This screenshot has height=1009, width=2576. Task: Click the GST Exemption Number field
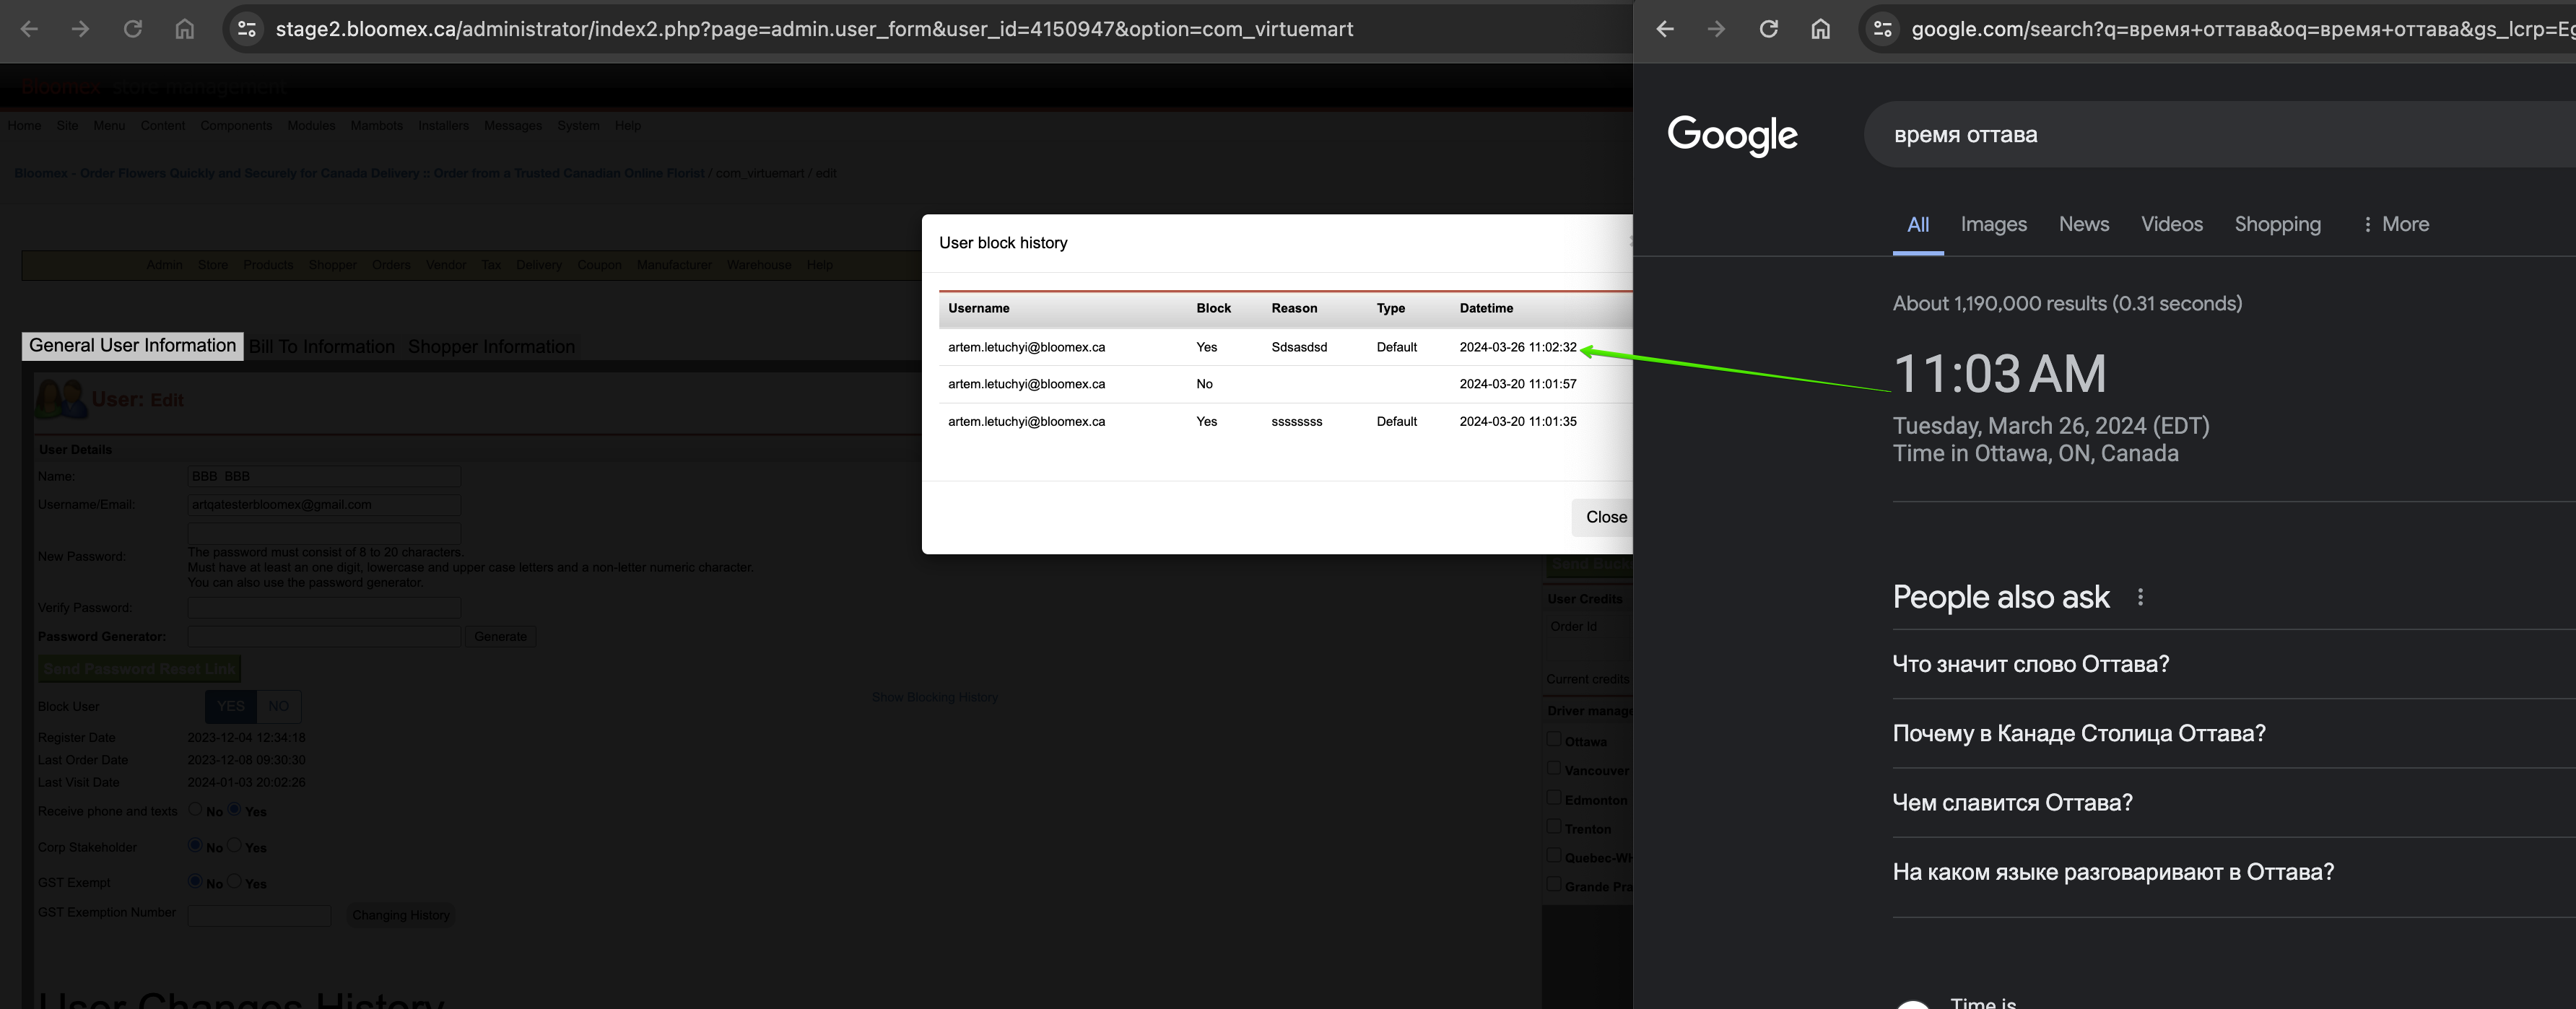[x=259, y=915]
